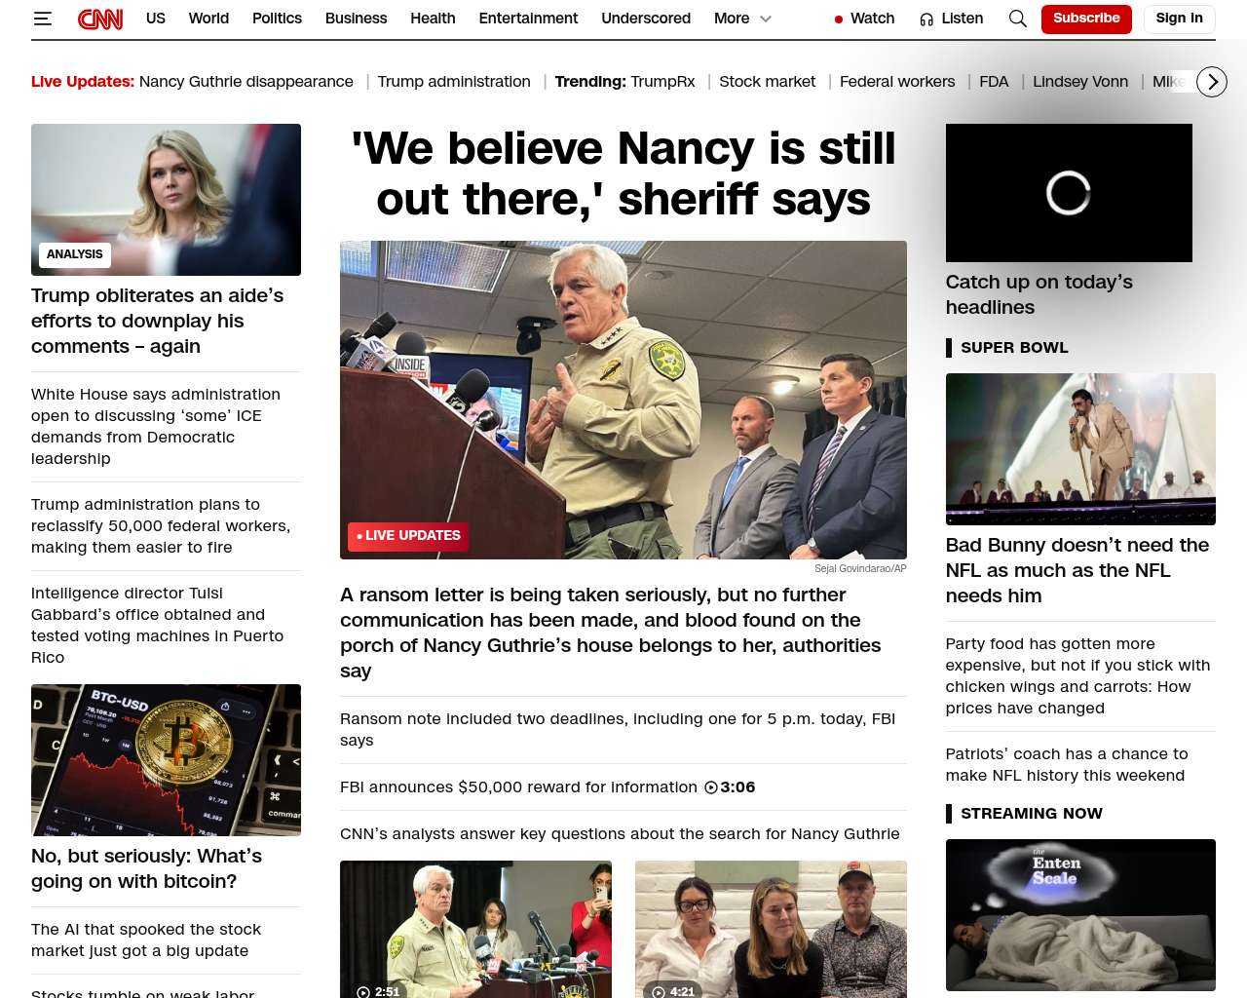Expand the More dropdown chevron
The width and height of the screenshot is (1247, 998).
point(766,19)
